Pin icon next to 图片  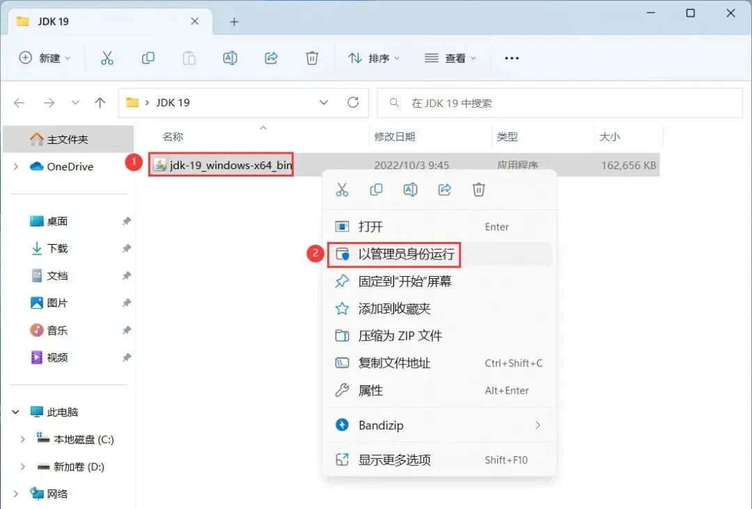126,303
